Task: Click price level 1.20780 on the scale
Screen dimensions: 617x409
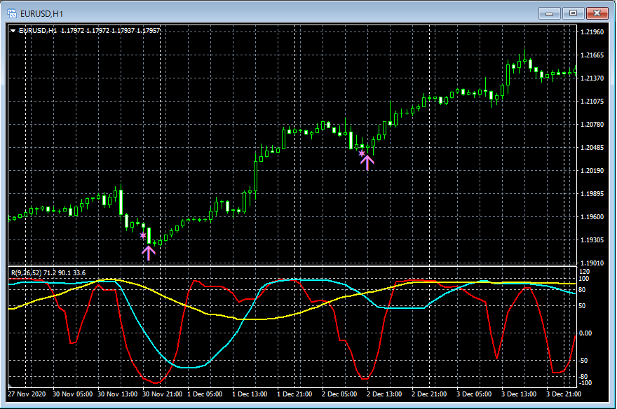Action: (x=592, y=124)
